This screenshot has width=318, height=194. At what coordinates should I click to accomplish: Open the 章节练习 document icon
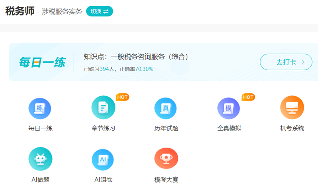point(103,108)
